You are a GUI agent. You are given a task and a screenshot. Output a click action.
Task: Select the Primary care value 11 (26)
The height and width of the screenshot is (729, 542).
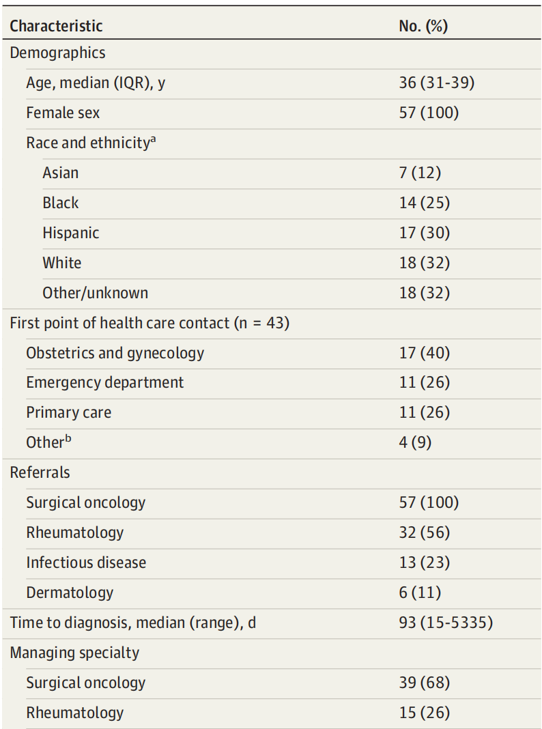425,413
